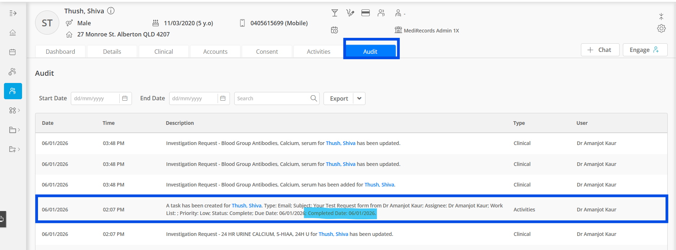Click the patient info icon beside Thush, Shiva

pyautogui.click(x=111, y=11)
